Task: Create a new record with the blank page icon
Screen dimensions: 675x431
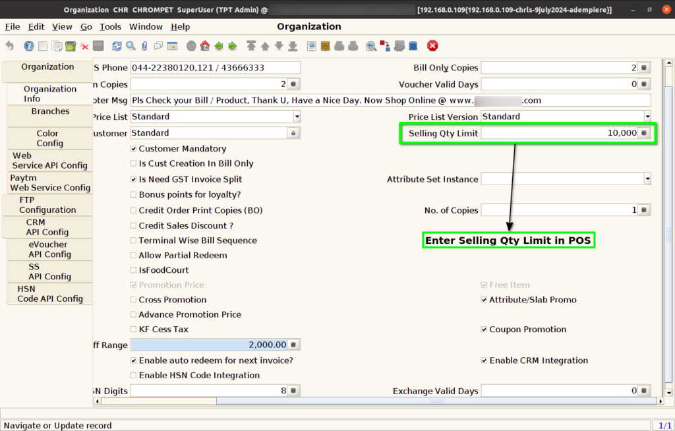Action: pyautogui.click(x=43, y=45)
